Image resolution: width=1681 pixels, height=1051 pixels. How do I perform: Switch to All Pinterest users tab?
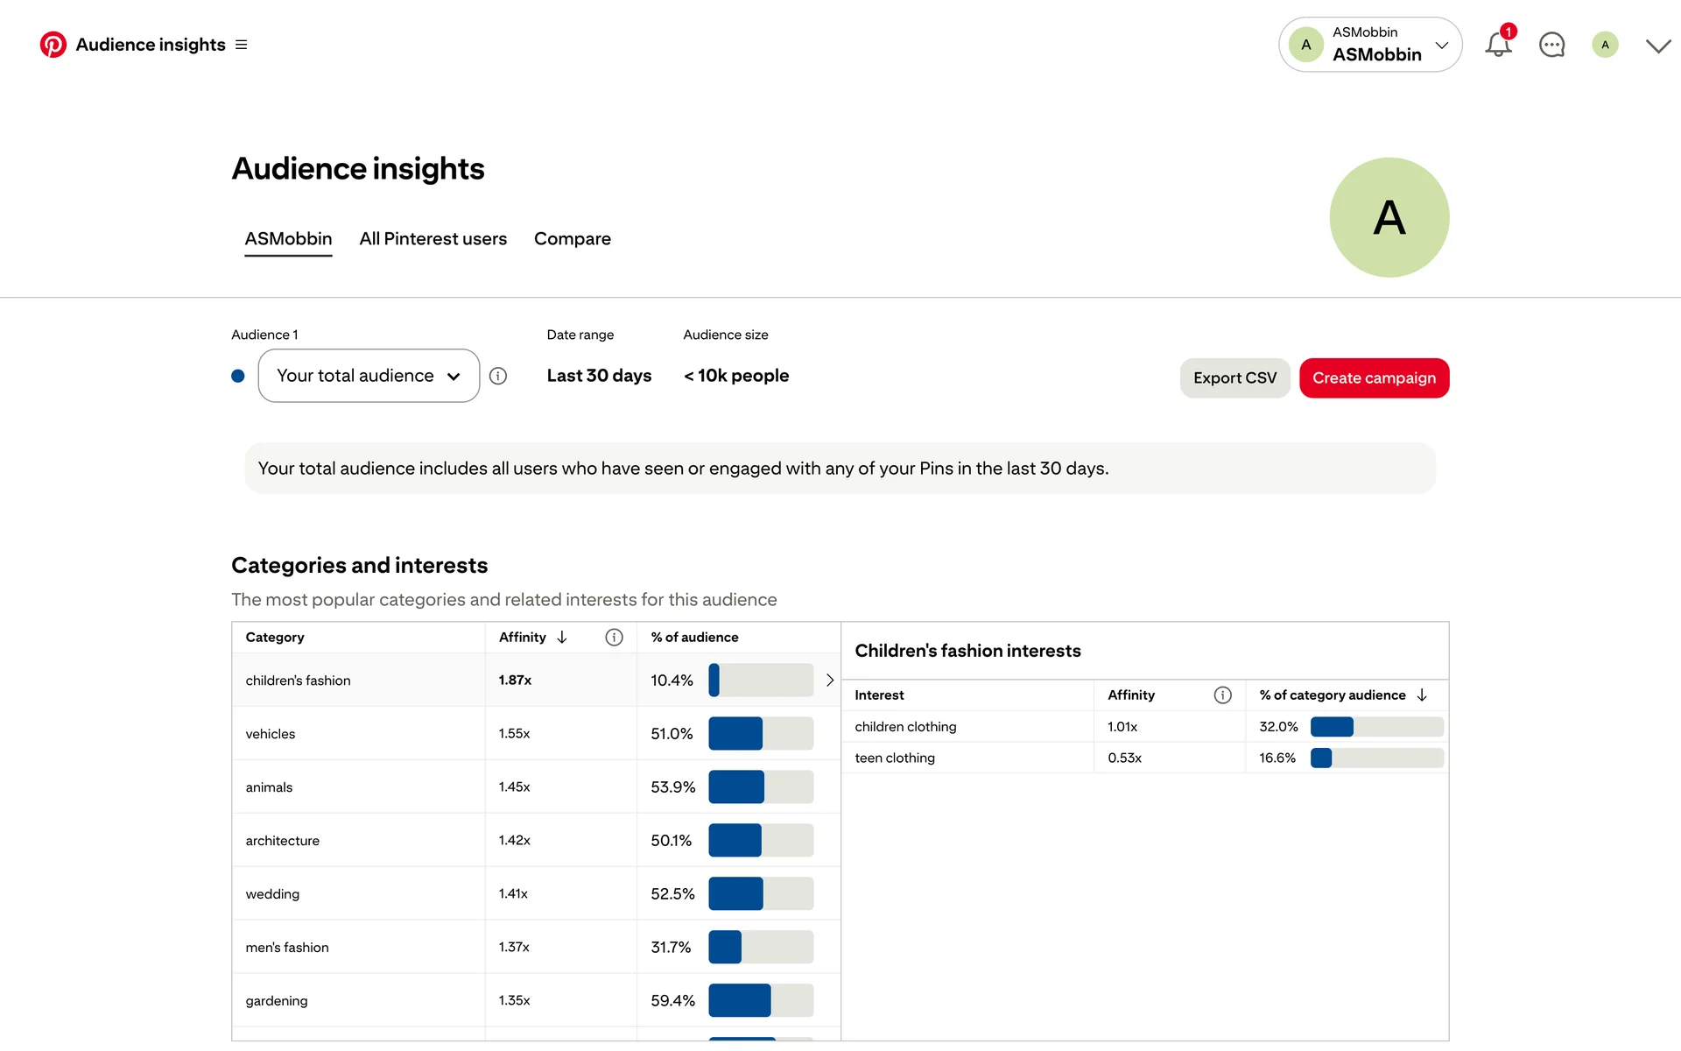pyautogui.click(x=433, y=239)
